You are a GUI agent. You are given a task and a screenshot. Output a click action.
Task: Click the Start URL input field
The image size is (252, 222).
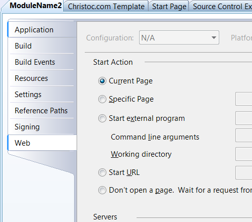point(244,172)
